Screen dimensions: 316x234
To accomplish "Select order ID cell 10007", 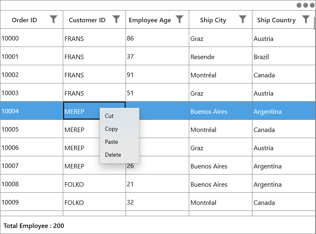I will (32, 165).
